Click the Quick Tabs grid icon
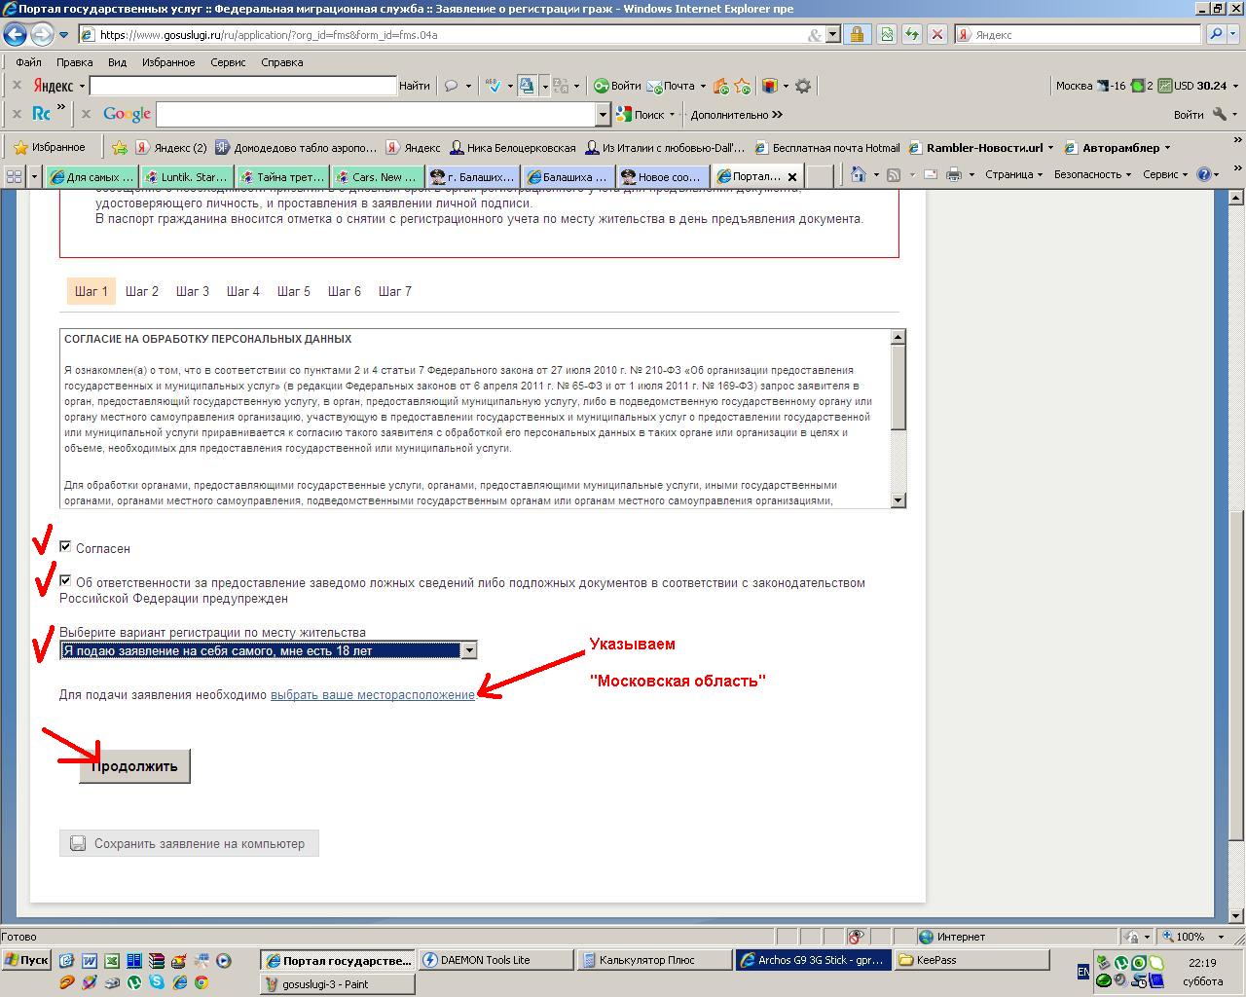 [14, 176]
